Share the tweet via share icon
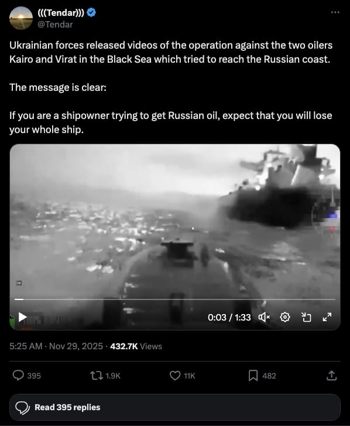The height and width of the screenshot is (426, 350). click(x=331, y=376)
